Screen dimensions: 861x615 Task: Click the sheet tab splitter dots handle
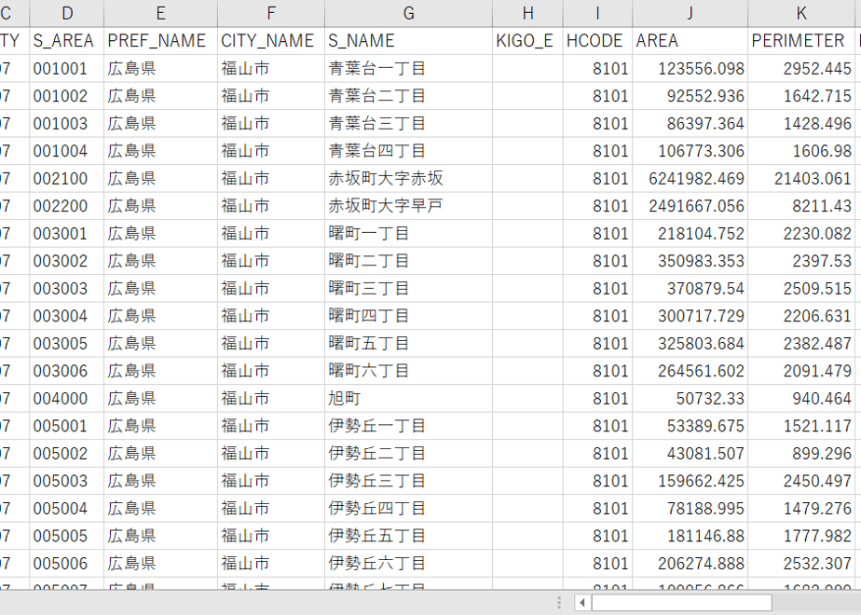click(559, 603)
